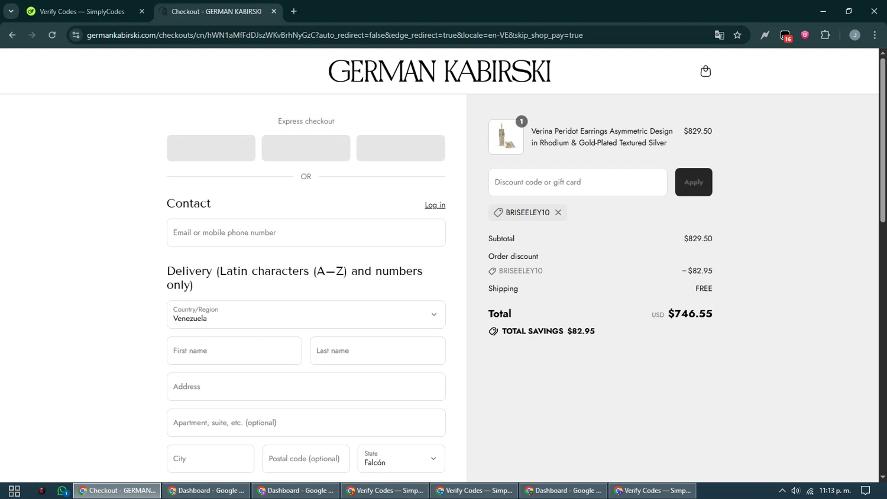Click the City field
The image size is (887, 499).
[x=211, y=459]
